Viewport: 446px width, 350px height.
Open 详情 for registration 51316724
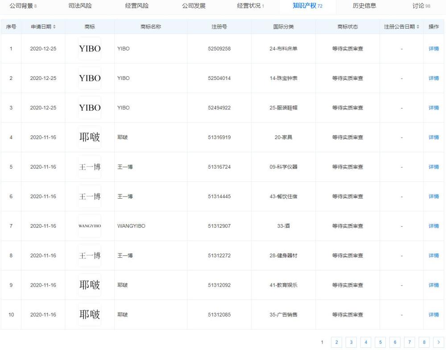tap(434, 167)
